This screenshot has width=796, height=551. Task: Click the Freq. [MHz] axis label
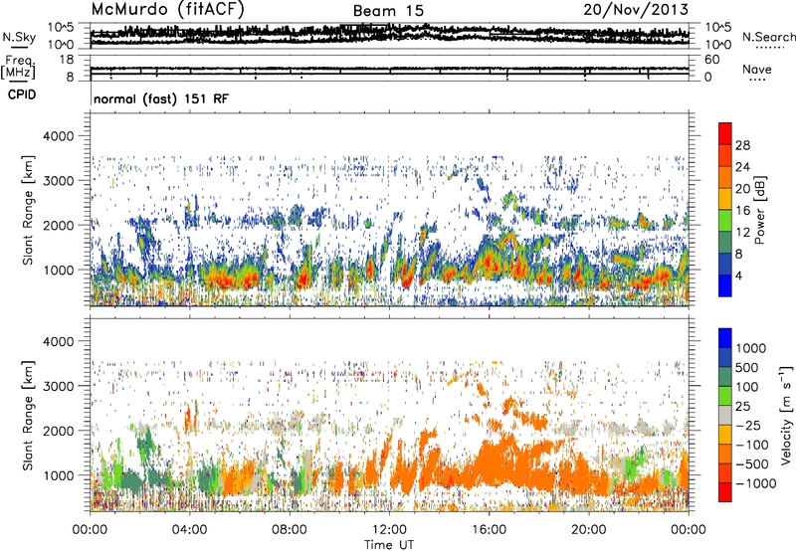coord(20,68)
